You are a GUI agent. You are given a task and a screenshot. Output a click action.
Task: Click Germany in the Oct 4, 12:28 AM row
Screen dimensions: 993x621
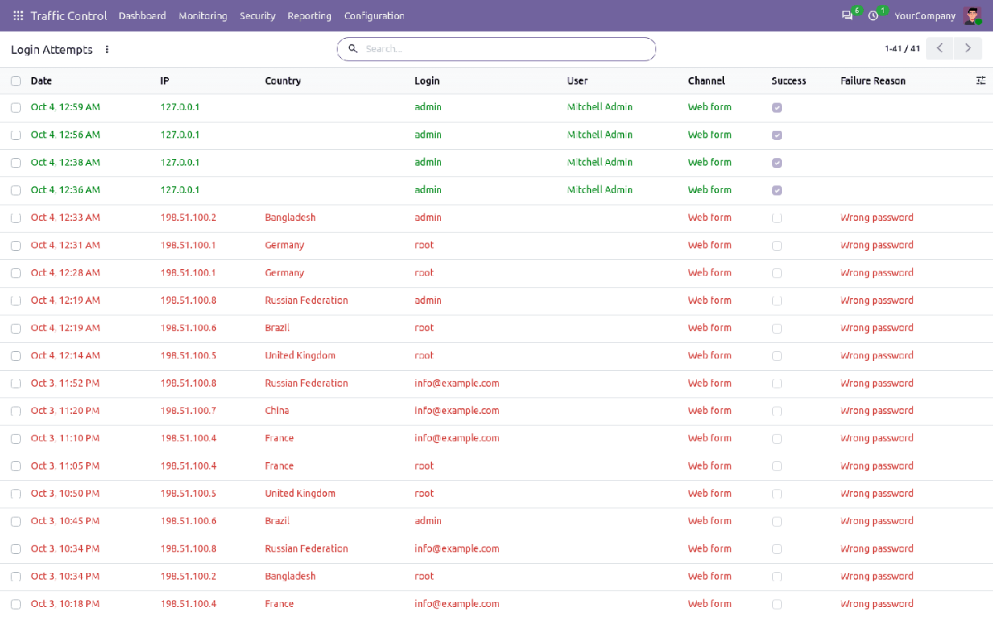coord(285,272)
